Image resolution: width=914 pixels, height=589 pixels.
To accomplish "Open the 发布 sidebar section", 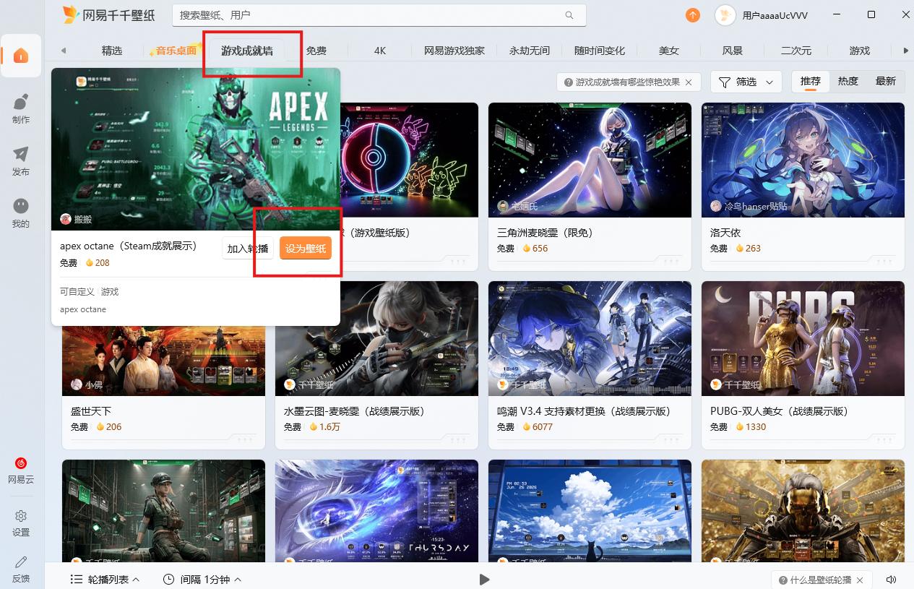I will coord(21,161).
